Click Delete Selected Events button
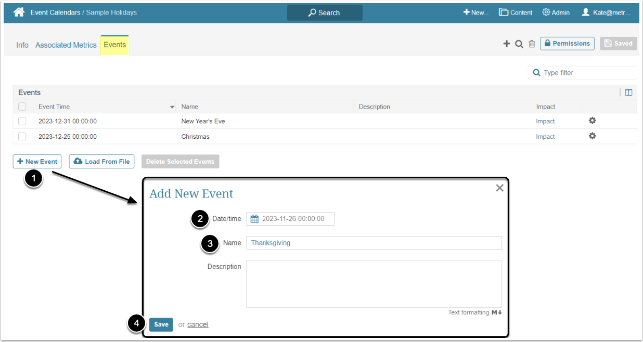The image size is (643, 342). point(180,162)
